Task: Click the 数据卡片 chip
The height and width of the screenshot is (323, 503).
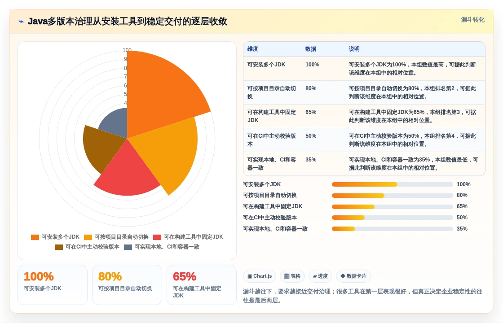Action: (x=353, y=276)
